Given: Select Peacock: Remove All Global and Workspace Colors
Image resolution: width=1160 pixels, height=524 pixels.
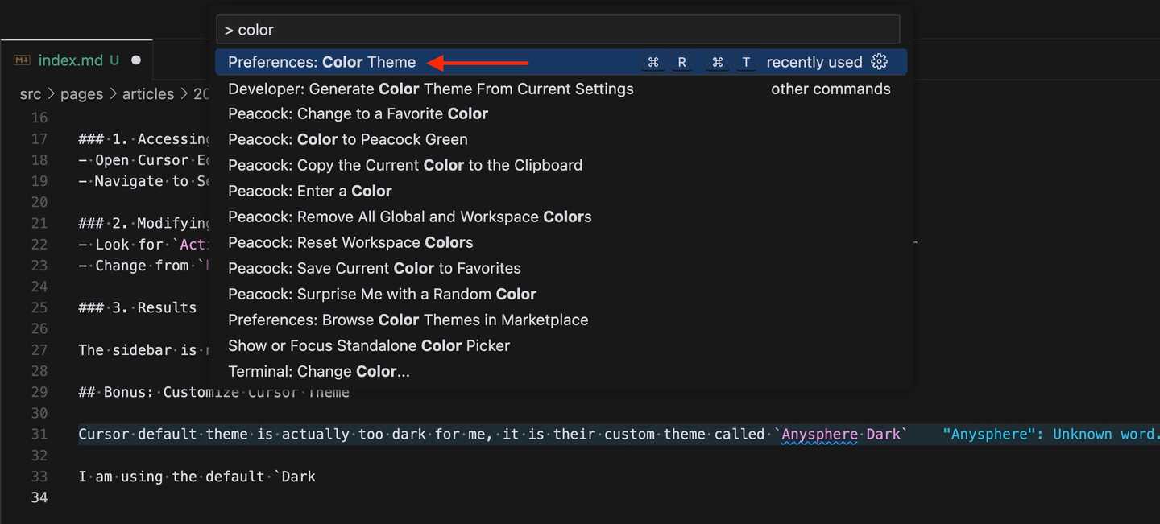Looking at the screenshot, I should click(x=561, y=217).
